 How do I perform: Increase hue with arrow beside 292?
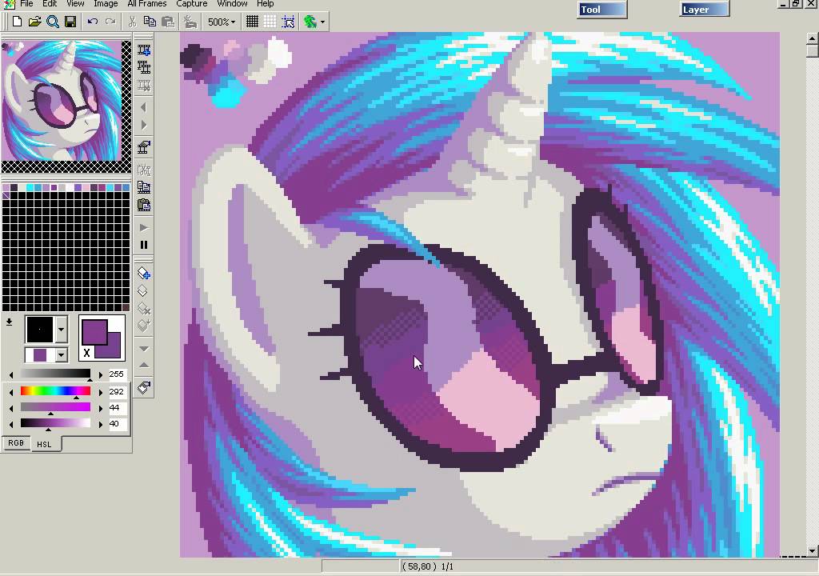click(100, 392)
